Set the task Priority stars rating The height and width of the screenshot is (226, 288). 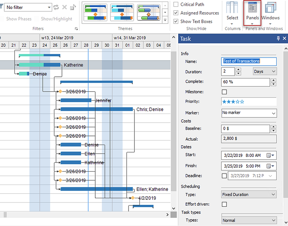point(233,102)
